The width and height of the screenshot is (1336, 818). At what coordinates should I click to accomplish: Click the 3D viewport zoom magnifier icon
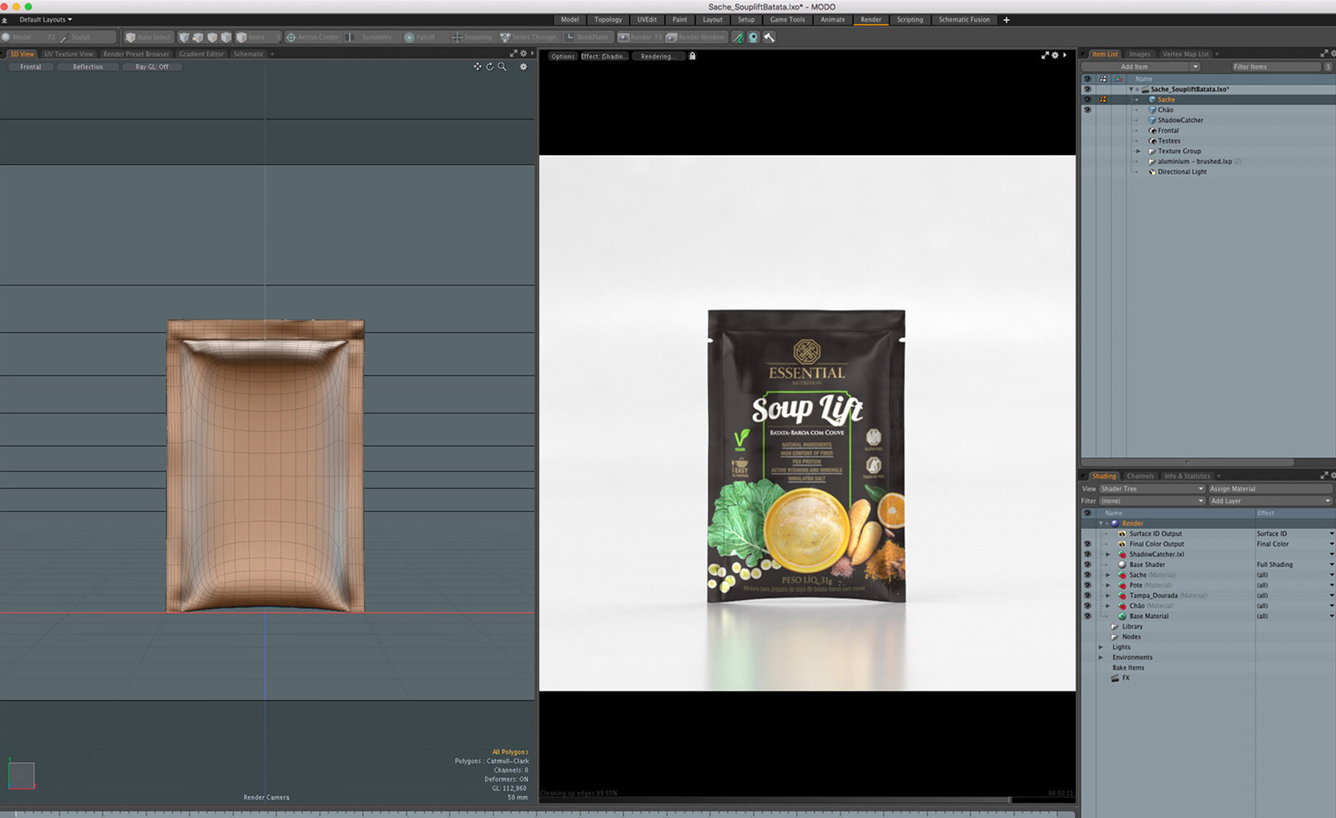click(502, 67)
